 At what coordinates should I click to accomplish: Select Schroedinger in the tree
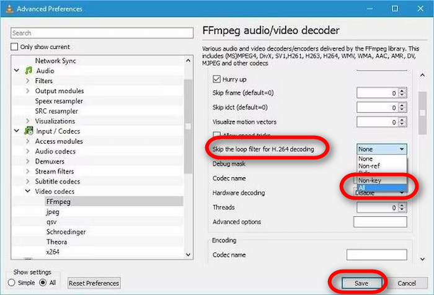[66, 232]
